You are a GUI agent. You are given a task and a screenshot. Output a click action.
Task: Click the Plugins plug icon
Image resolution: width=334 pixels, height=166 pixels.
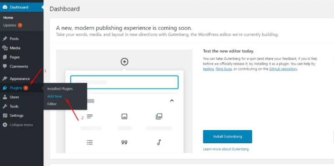(x=5, y=88)
